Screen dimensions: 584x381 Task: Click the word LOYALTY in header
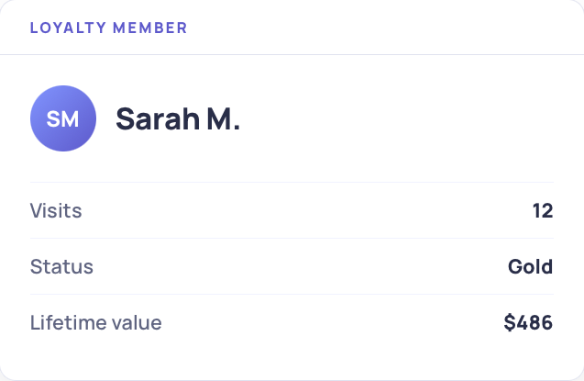69,28
